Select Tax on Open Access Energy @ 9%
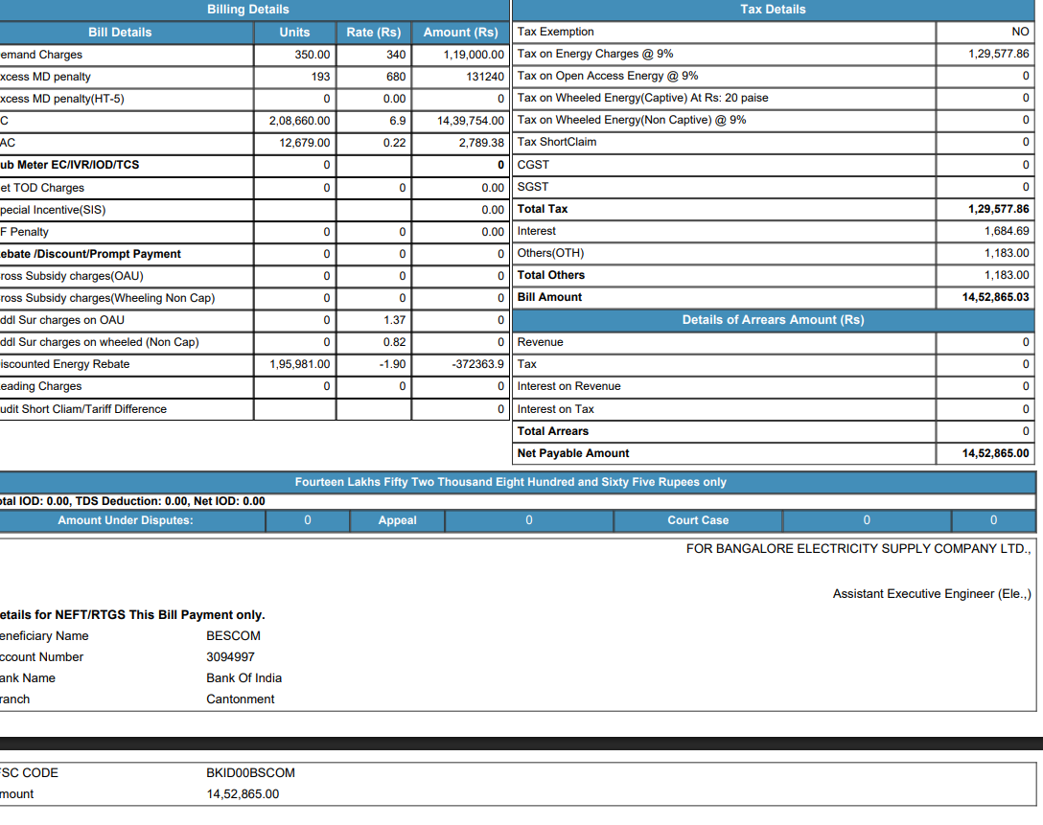This screenshot has height=825, width=1043. pos(608,75)
